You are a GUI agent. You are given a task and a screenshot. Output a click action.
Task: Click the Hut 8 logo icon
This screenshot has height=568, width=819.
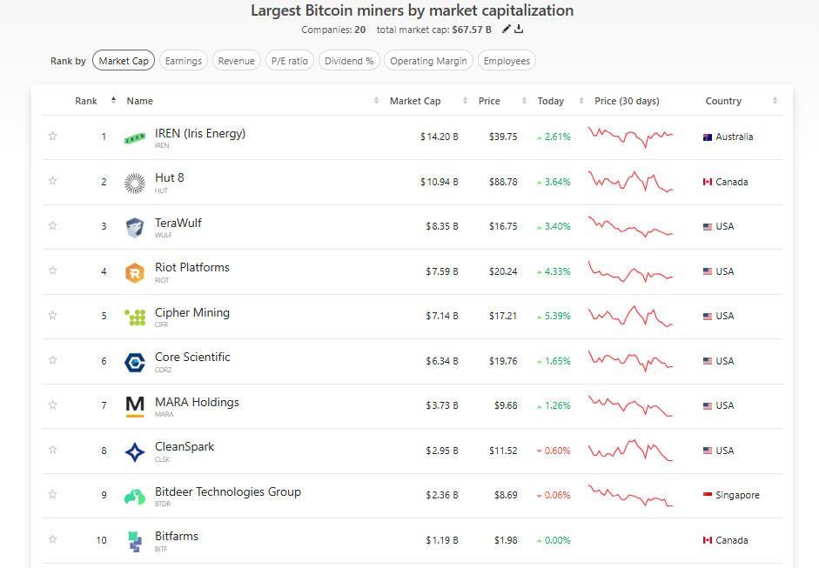(135, 184)
